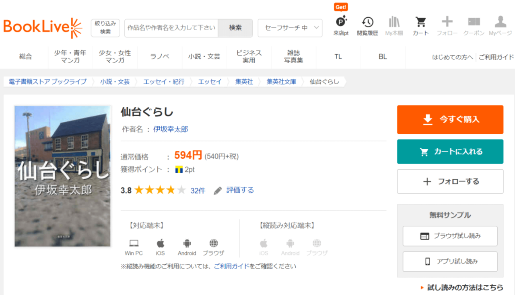Click the Android icon under 対応端末
The image size is (515, 295).
click(187, 243)
